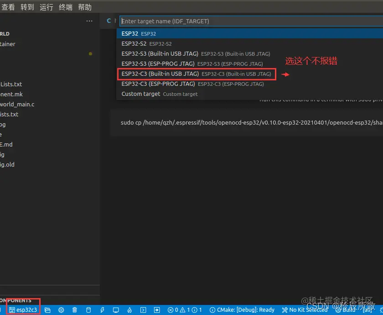The height and width of the screenshot is (315, 383).
Task: Open the current project folder icon in status bar
Action: [x=47, y=310]
